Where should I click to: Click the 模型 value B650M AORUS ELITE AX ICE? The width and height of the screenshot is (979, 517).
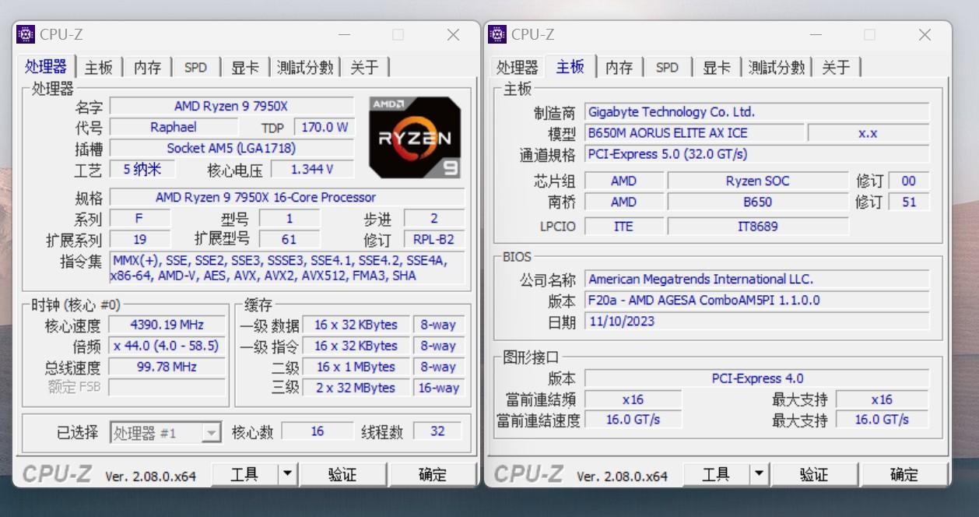694,133
